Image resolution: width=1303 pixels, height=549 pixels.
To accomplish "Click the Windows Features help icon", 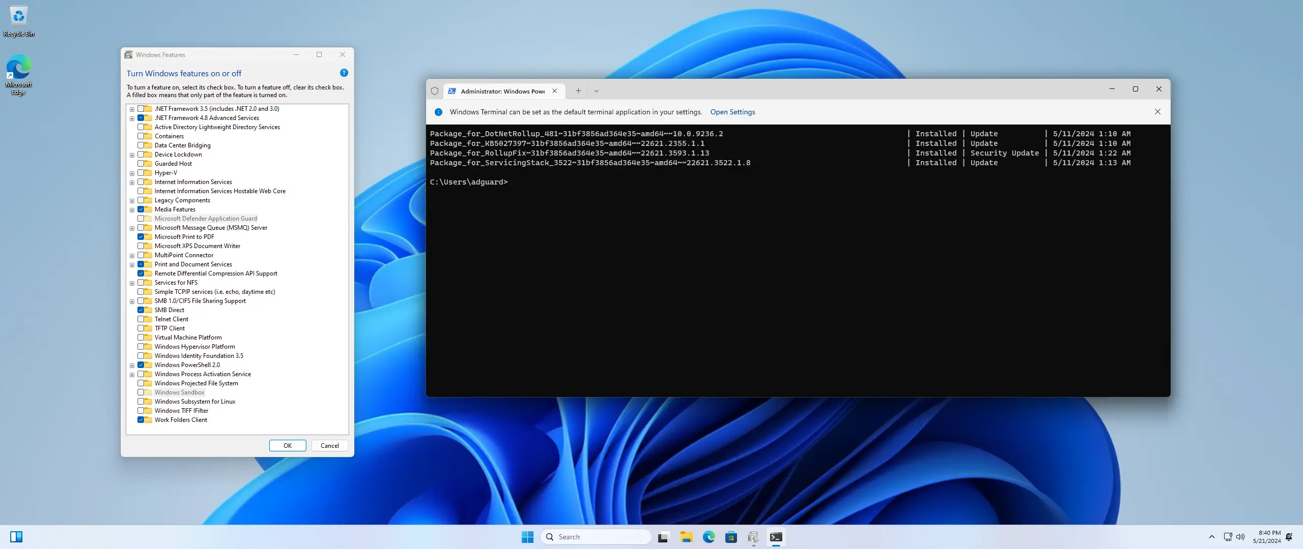I will click(344, 73).
